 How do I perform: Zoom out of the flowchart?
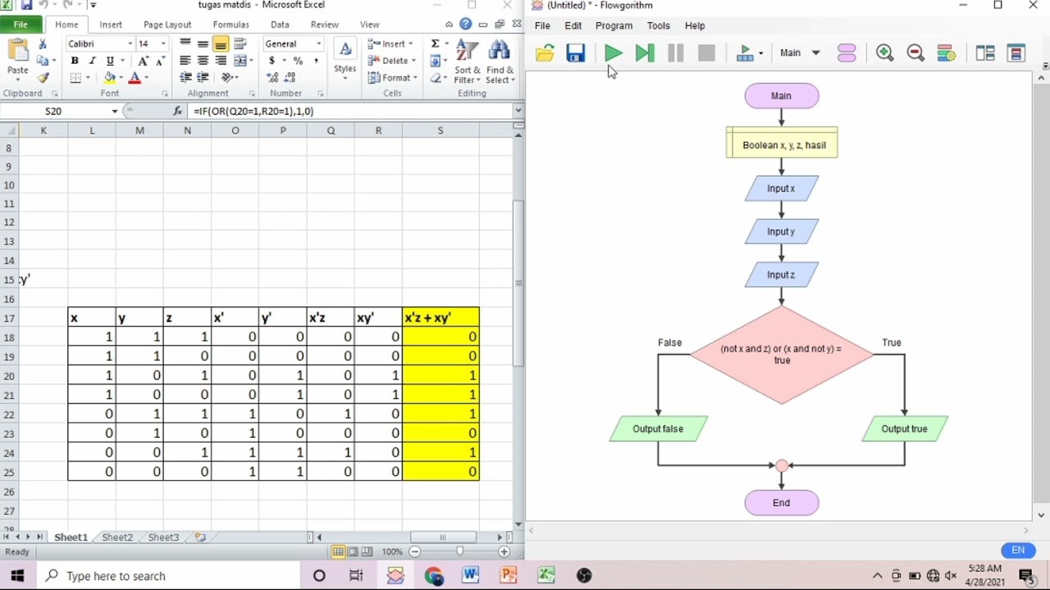915,53
